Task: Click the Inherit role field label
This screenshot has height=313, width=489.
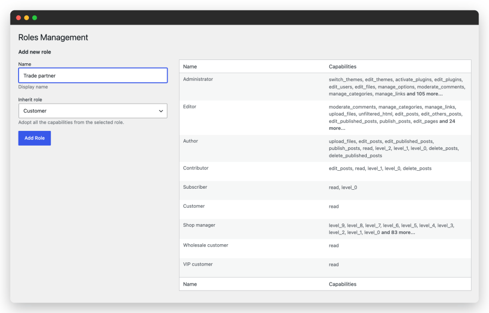Action: tap(30, 100)
